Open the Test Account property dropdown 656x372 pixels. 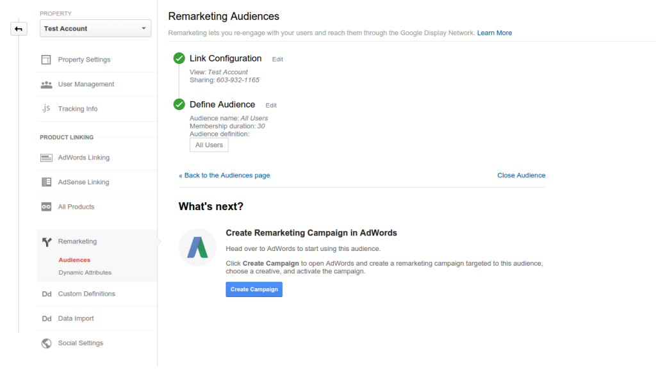pos(95,29)
